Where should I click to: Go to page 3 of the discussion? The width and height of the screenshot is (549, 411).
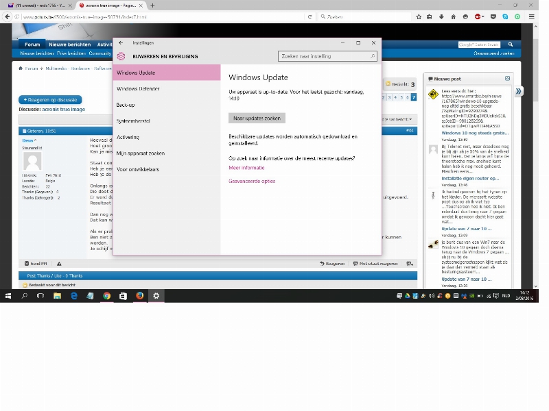click(x=389, y=97)
